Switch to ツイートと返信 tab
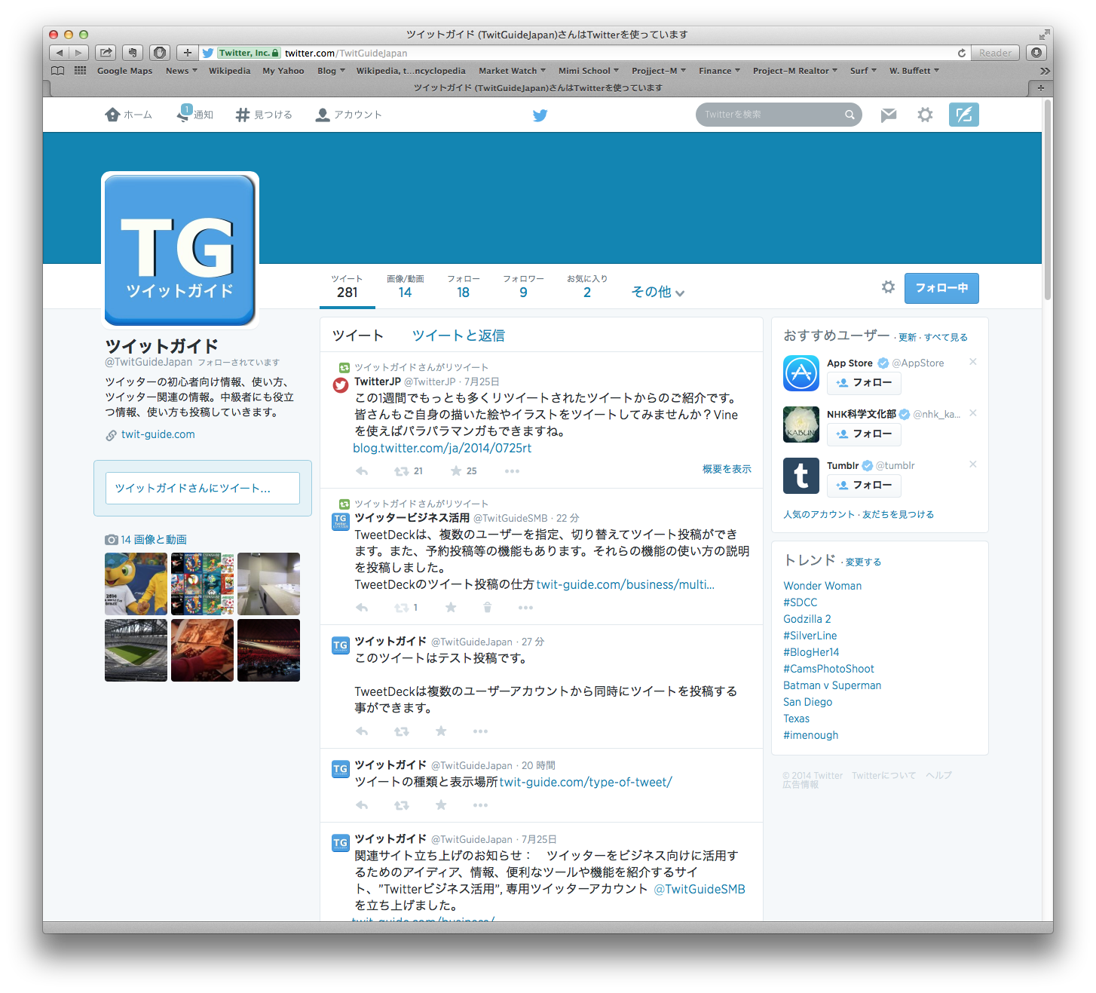This screenshot has width=1096, height=993. tap(458, 336)
